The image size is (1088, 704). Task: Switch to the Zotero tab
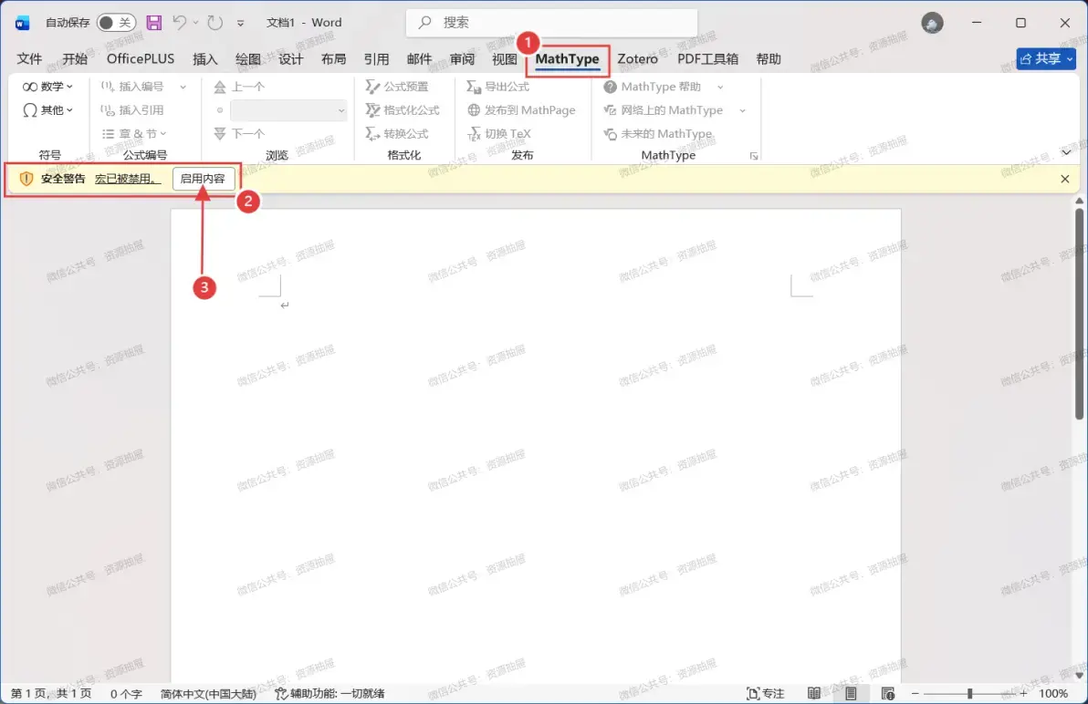[x=638, y=59]
